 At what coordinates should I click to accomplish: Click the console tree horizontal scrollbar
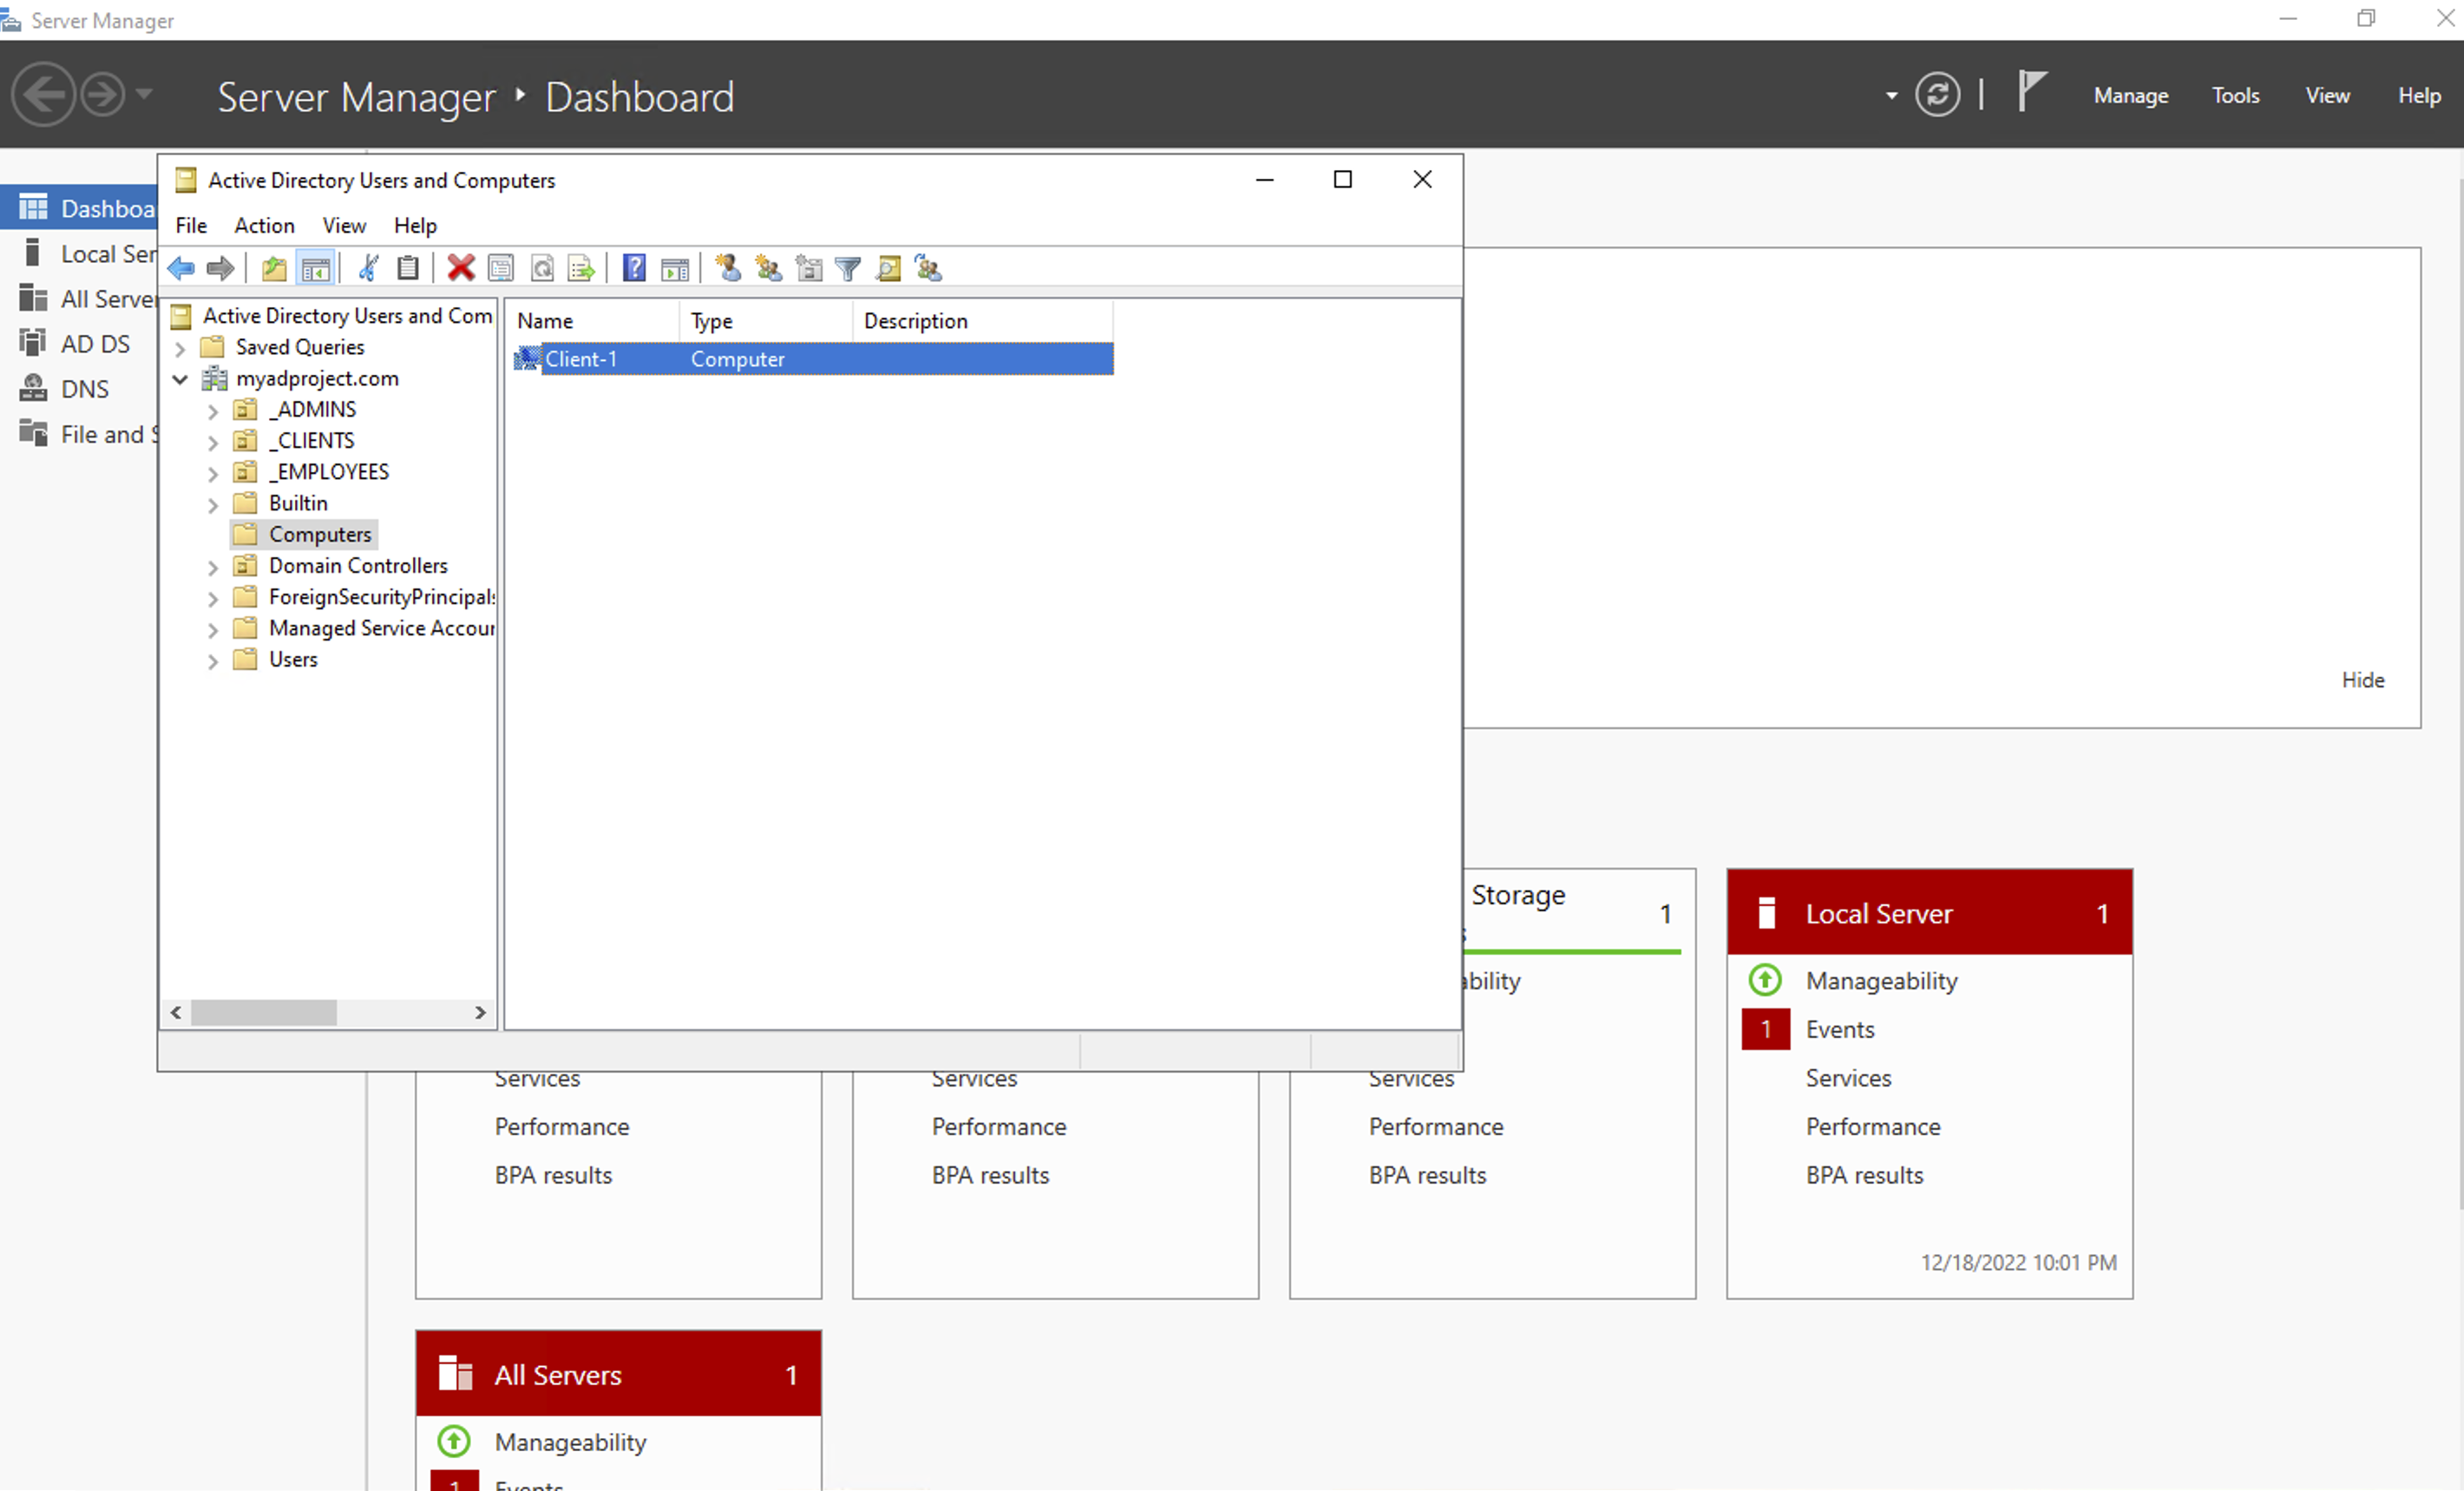coord(264,1013)
